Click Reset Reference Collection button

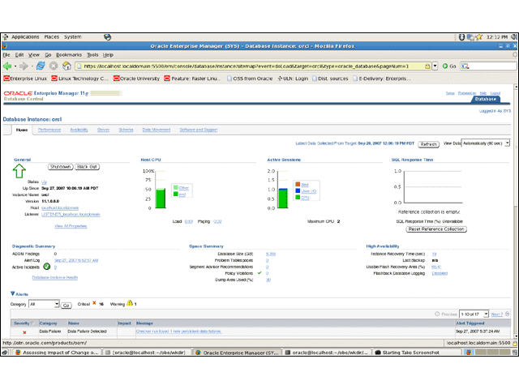[436, 229]
